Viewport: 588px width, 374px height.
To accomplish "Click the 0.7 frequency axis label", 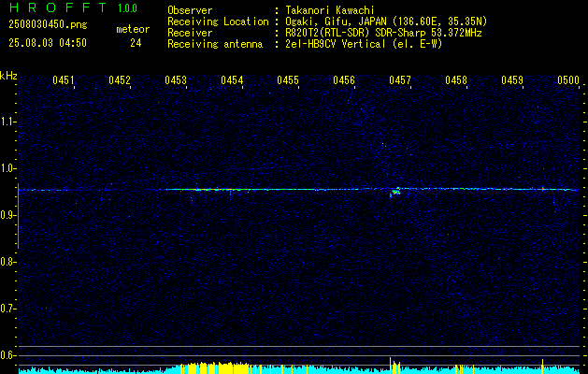I will [x=7, y=309].
